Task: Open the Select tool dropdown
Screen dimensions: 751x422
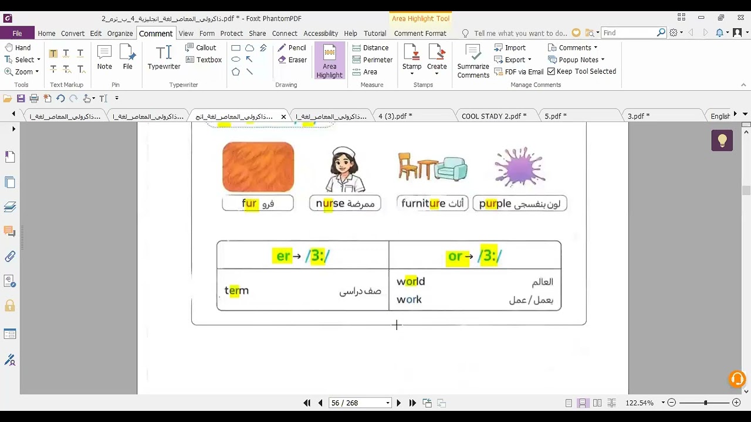Action: (x=39, y=60)
